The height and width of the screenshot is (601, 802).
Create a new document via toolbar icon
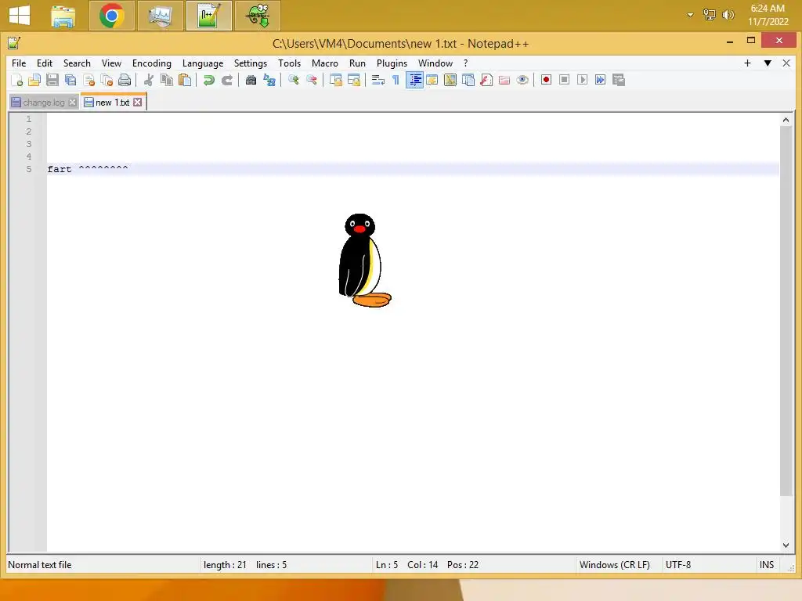click(x=16, y=81)
